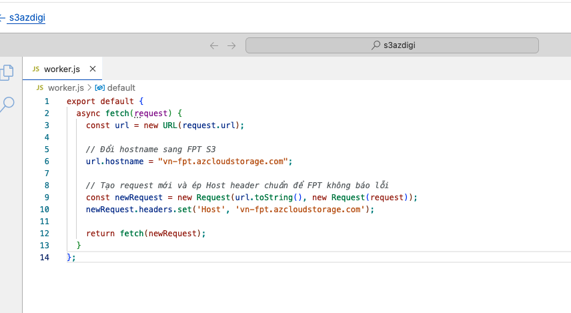The width and height of the screenshot is (571, 313).
Task: Click the magnifier icon in command center
Action: pyautogui.click(x=376, y=45)
